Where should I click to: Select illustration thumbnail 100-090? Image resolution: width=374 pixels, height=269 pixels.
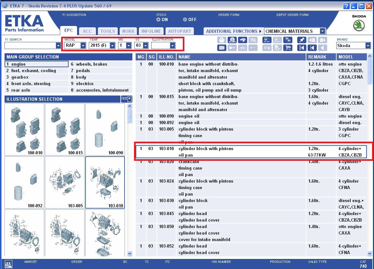pyautogui.click(x=105, y=130)
